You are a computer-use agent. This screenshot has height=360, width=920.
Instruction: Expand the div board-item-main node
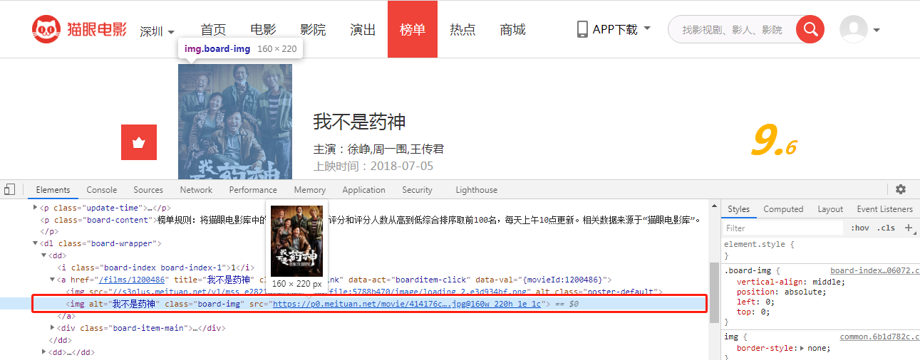click(53, 328)
